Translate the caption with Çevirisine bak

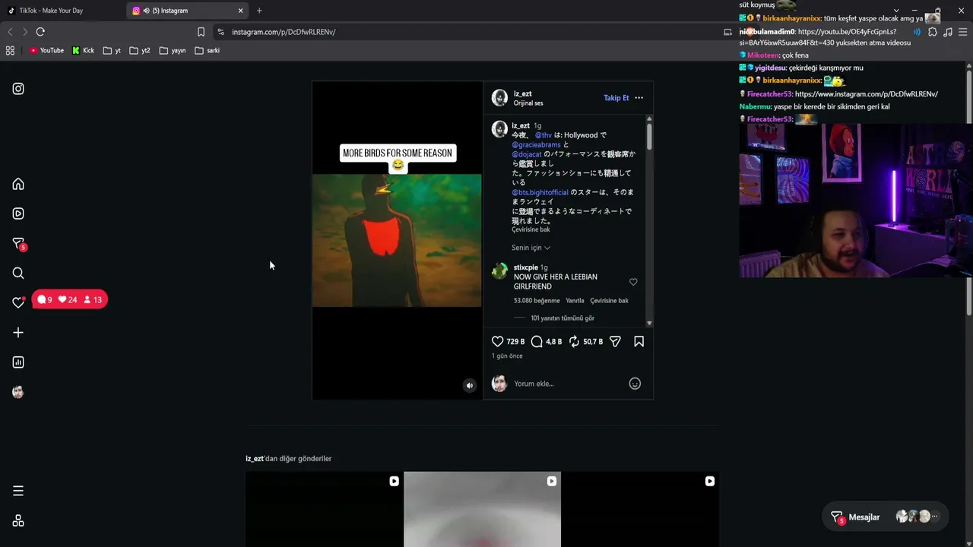pos(531,229)
